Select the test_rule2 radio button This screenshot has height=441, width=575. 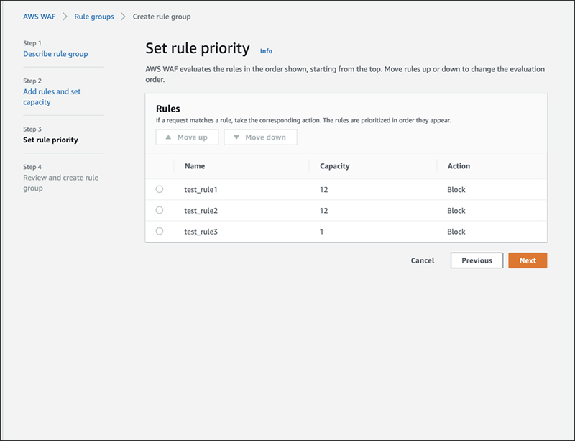point(160,210)
